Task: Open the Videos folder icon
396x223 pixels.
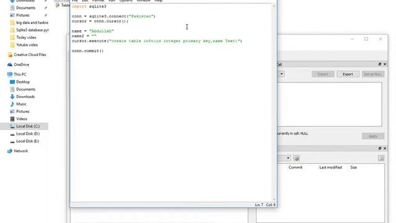Action: coord(12,119)
